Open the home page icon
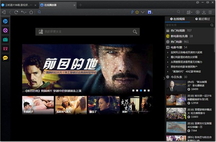 (x=31, y=12)
